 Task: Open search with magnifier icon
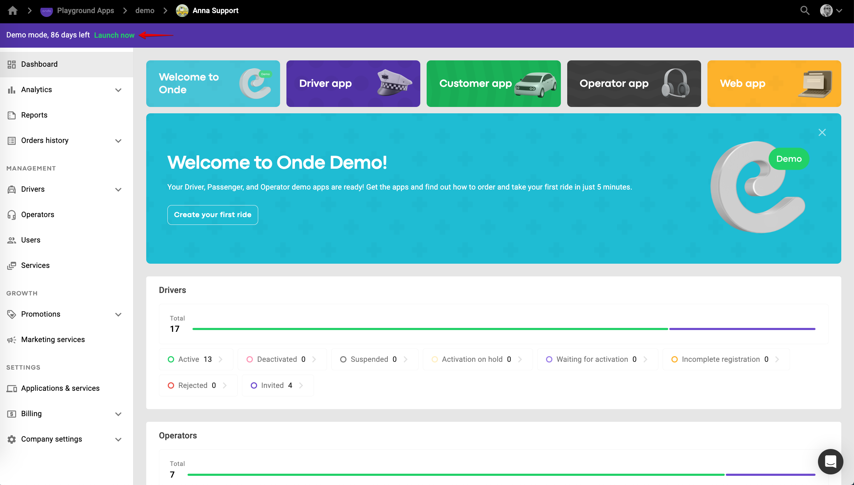click(x=805, y=11)
